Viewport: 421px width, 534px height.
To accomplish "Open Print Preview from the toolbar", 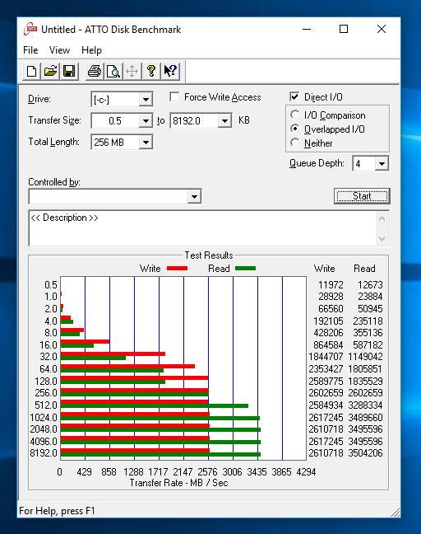I will click(113, 71).
